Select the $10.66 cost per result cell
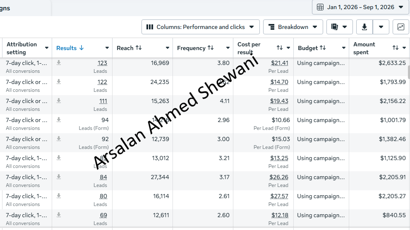Image resolution: width=410 pixels, height=230 pixels. pyautogui.click(x=281, y=120)
